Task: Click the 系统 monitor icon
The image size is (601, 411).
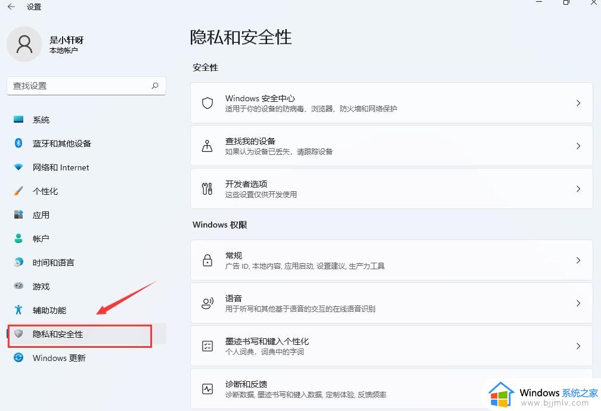Action: (18, 120)
